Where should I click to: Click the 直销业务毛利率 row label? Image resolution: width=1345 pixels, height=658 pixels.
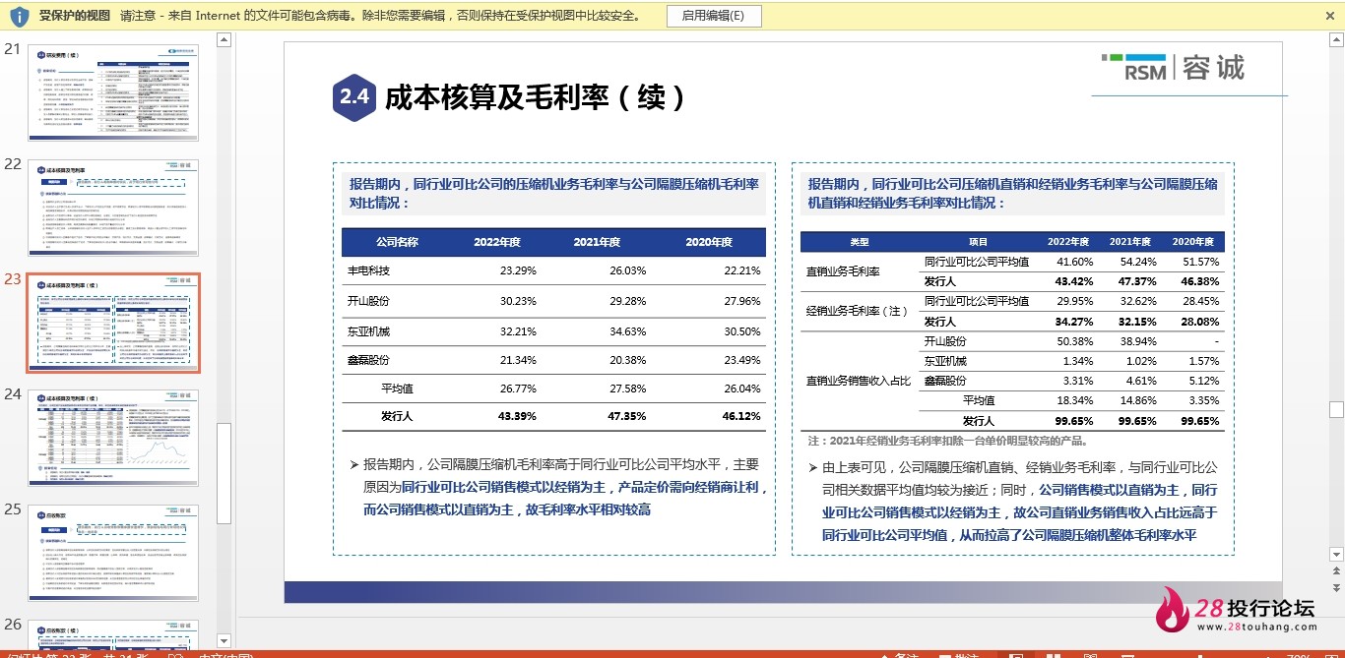point(844,271)
